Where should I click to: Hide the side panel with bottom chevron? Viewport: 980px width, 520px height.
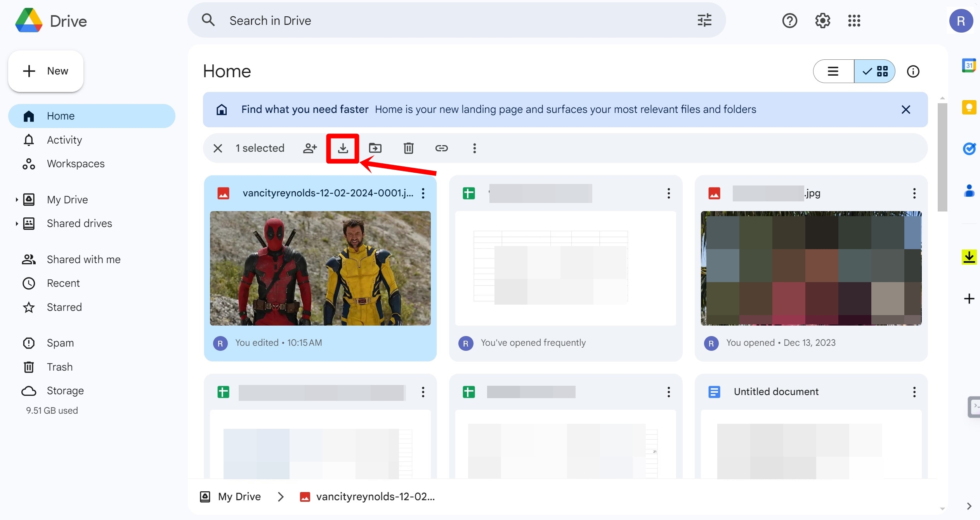tap(969, 506)
